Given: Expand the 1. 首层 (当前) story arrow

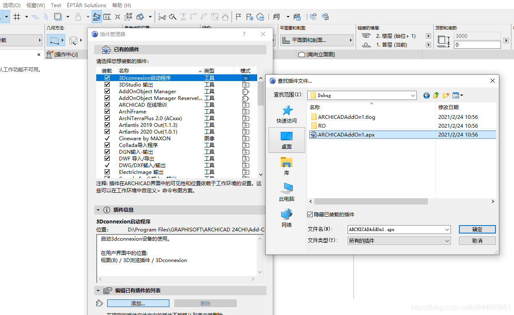Looking at the screenshot, I should [428, 45].
